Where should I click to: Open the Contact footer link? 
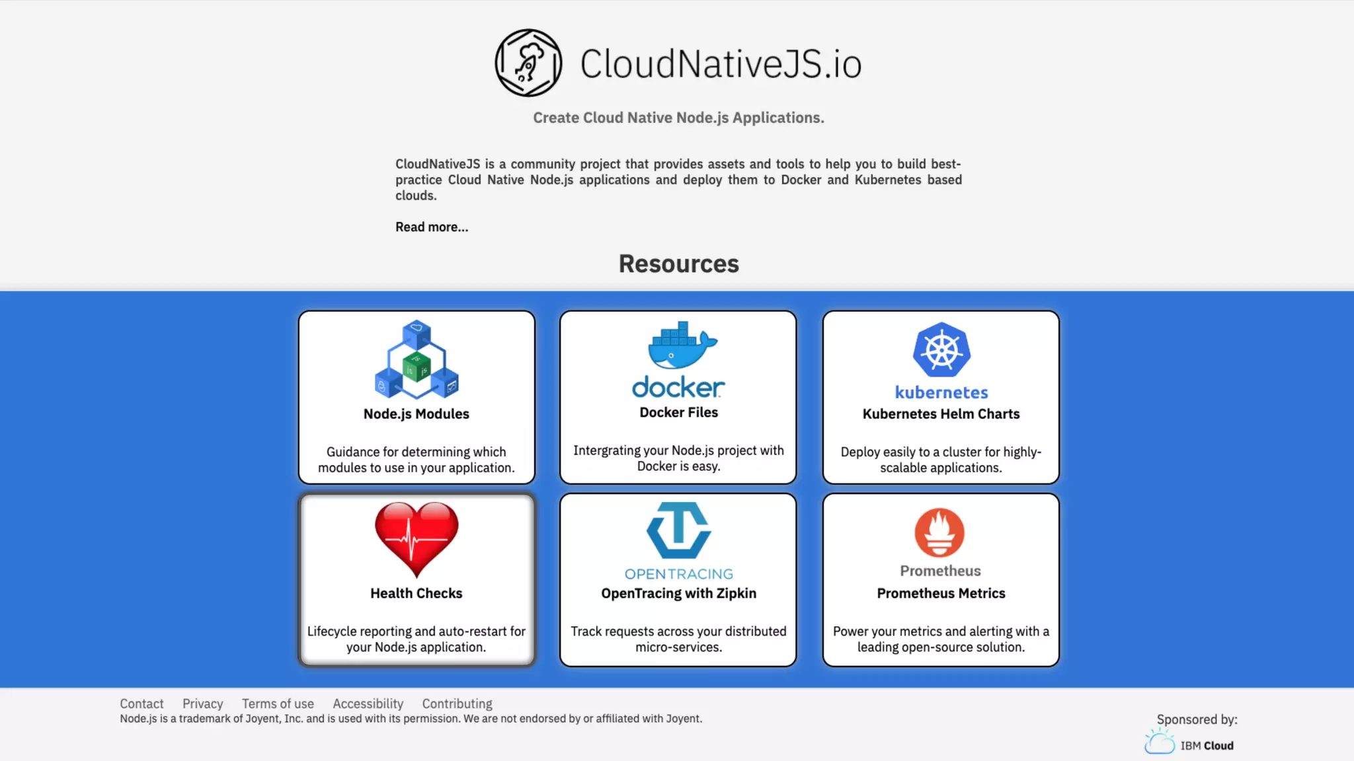tap(141, 704)
